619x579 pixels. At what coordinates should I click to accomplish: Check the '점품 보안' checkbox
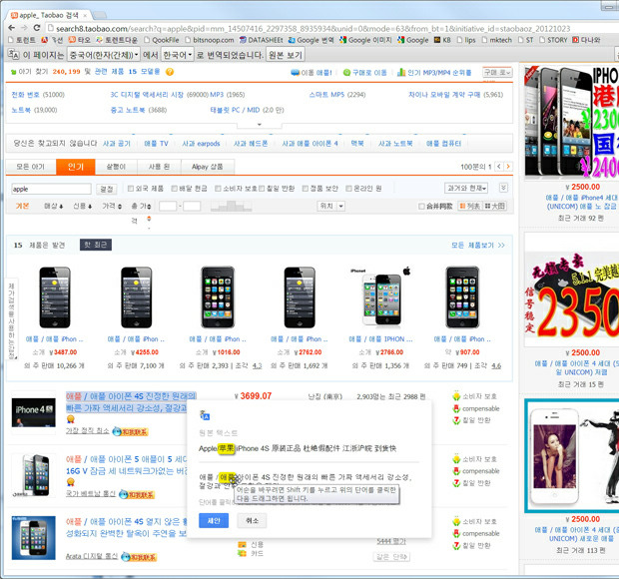[x=305, y=189]
